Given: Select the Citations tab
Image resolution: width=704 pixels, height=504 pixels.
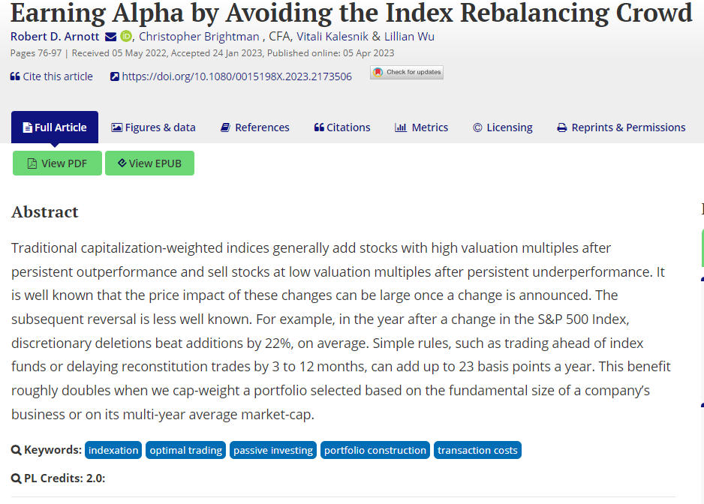Looking at the screenshot, I should coord(342,127).
